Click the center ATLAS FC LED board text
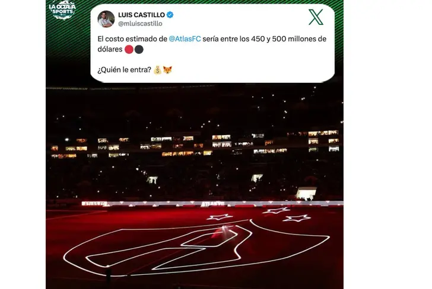 pyautogui.click(x=212, y=204)
